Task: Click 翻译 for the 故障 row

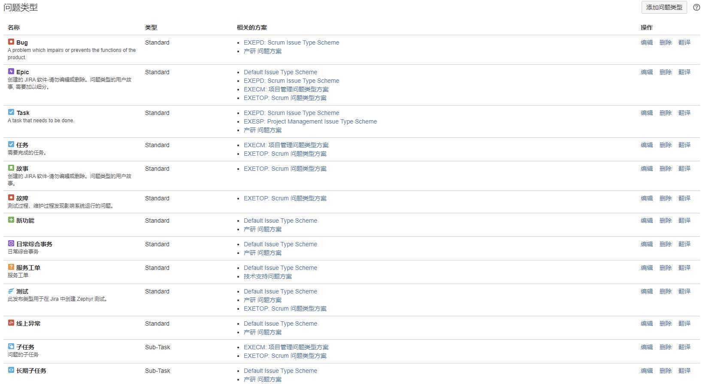Action: click(x=684, y=198)
